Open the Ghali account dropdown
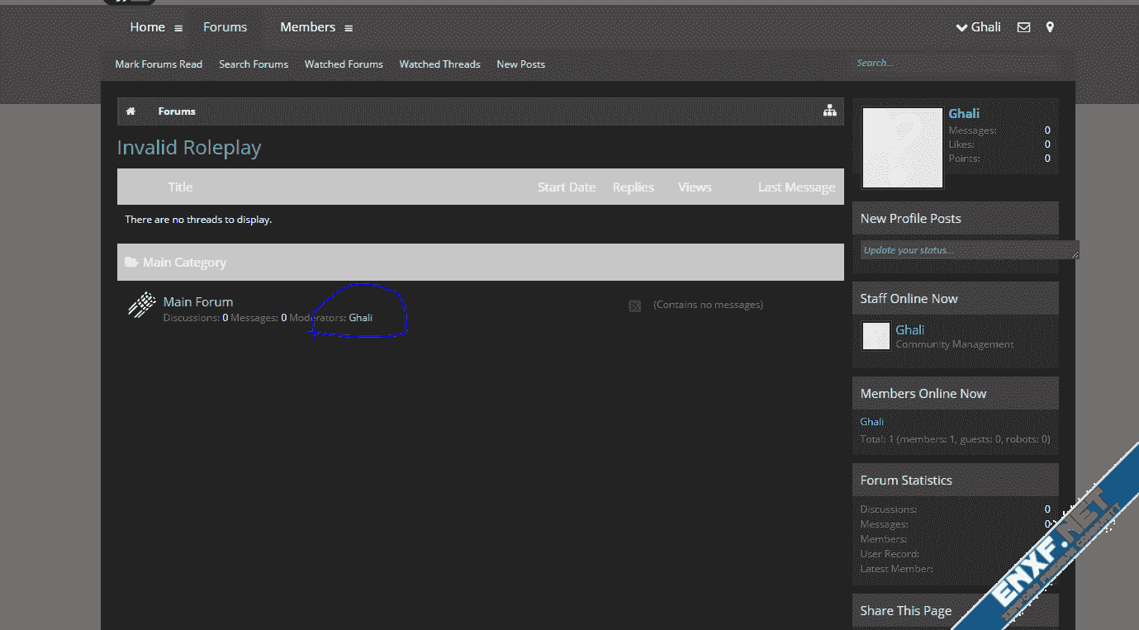Viewport: 1139px width, 630px height. coord(978,27)
